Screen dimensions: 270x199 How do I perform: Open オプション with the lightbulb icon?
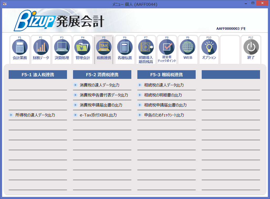point(209,47)
